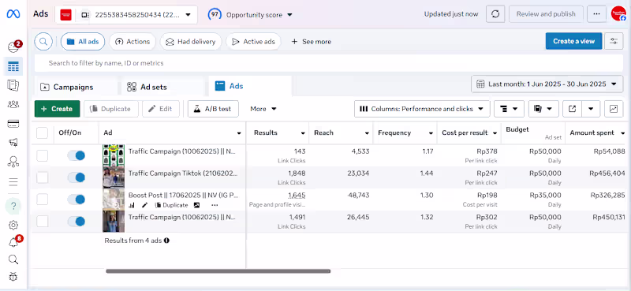Screen dimensions: 631x291
Task: Switch to the Campaigns tab
Action: tap(73, 87)
